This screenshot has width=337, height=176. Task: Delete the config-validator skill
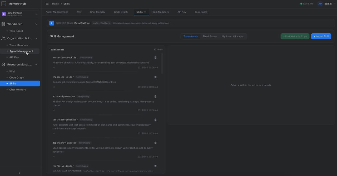pos(155,166)
